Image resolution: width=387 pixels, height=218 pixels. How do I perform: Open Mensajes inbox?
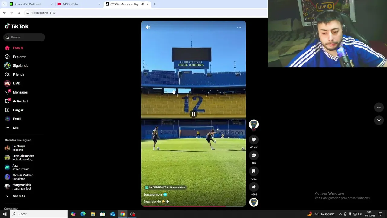point(16,92)
